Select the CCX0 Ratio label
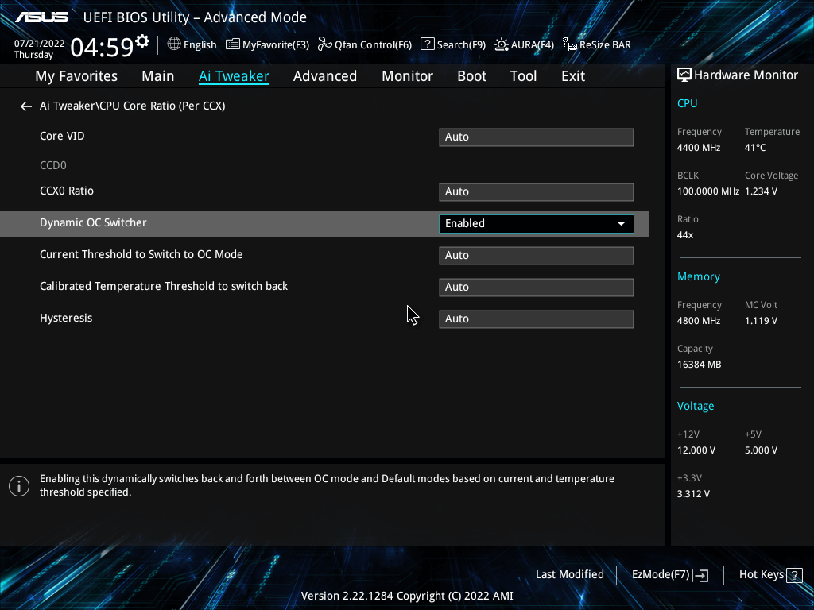Viewport: 814px width, 610px height. [x=67, y=191]
